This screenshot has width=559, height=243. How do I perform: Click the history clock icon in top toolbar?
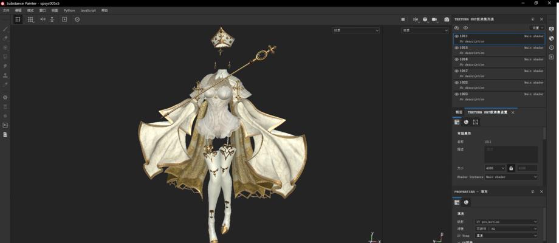(x=77, y=19)
